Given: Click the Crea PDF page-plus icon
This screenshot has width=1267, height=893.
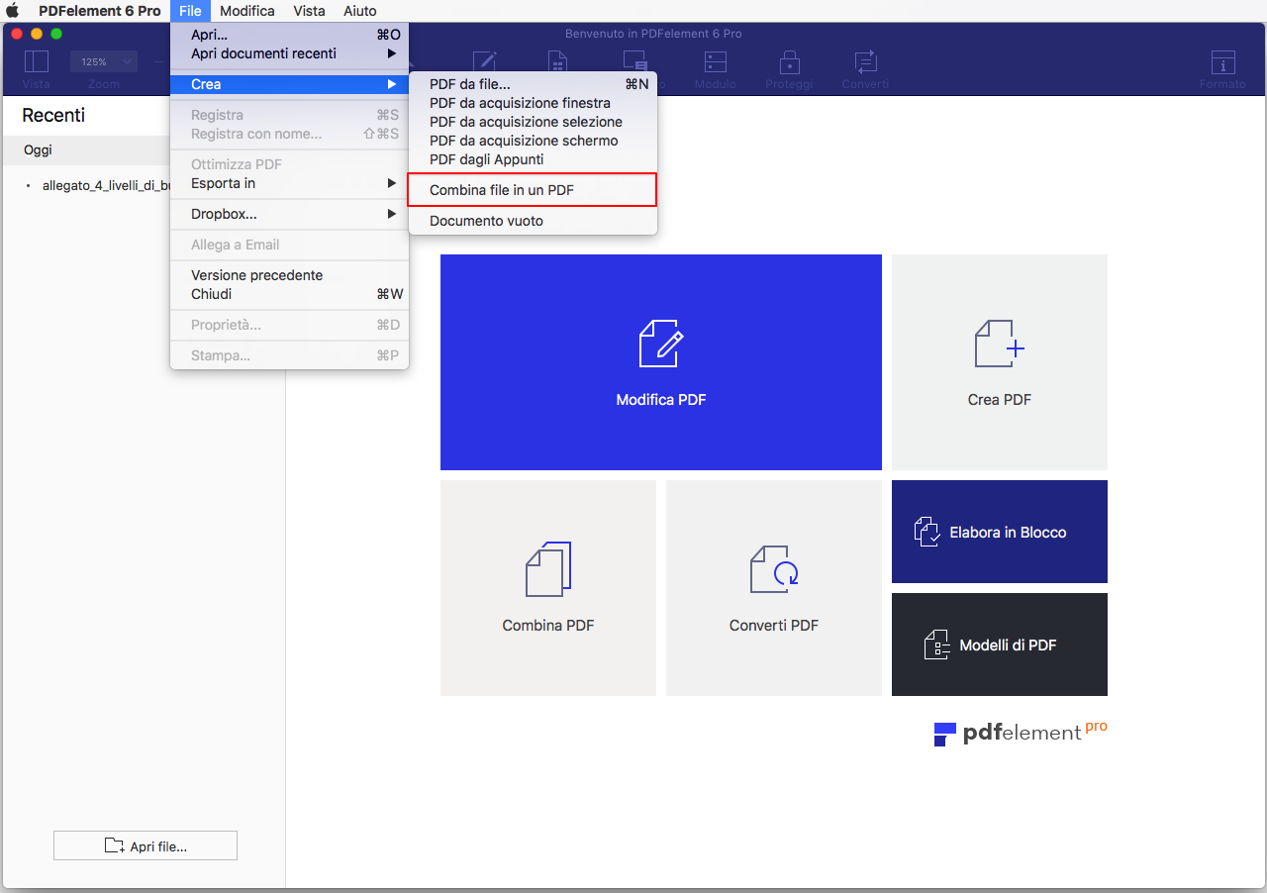Looking at the screenshot, I should [999, 343].
